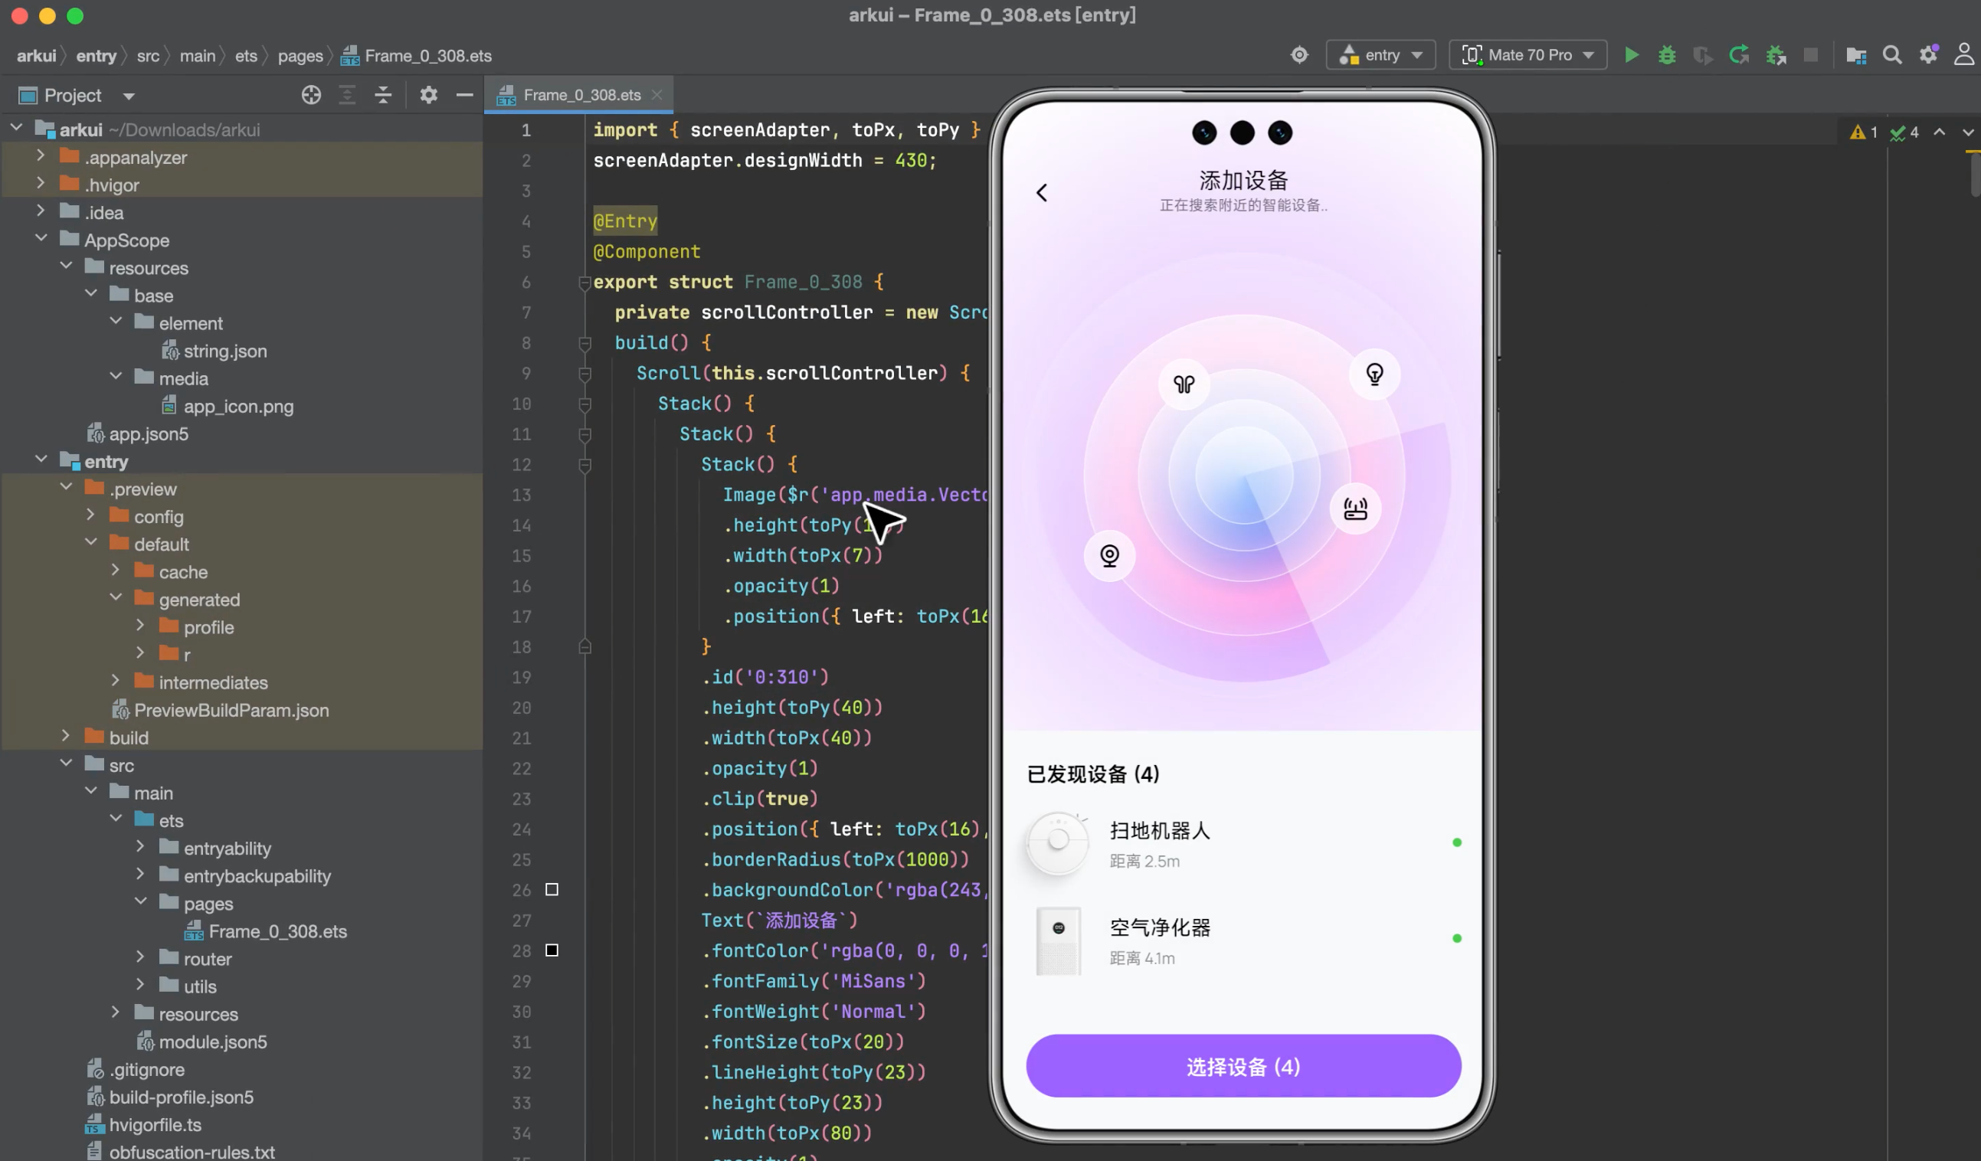Open the Mate 70 Pro device dropdown
Screen dimensions: 1981x1161
click(1527, 55)
